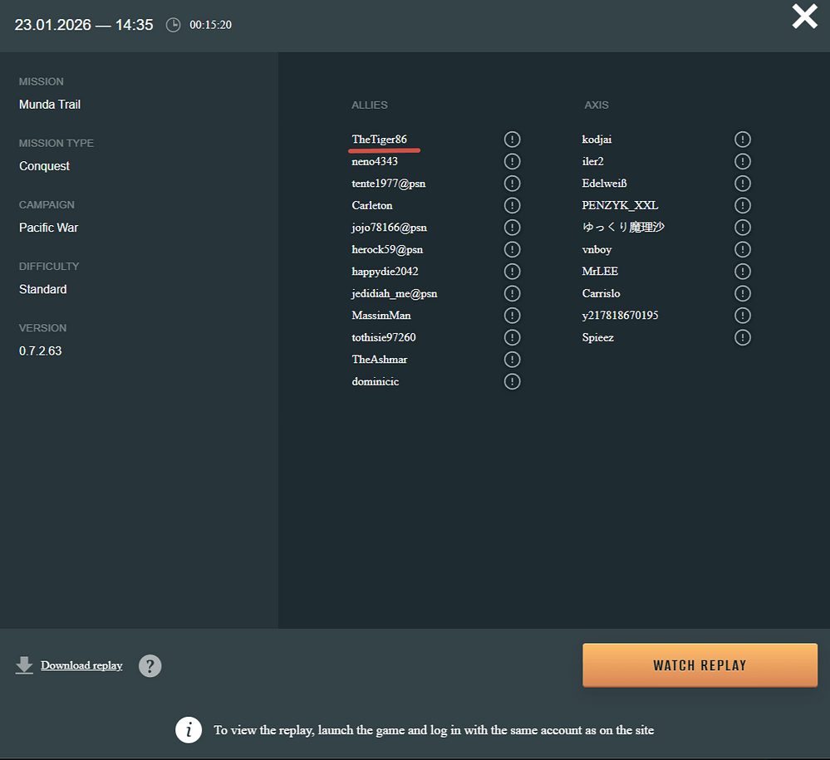Viewport: 830px width, 760px height.
Task: Select the Axis player name Edelweiß
Action: click(606, 184)
